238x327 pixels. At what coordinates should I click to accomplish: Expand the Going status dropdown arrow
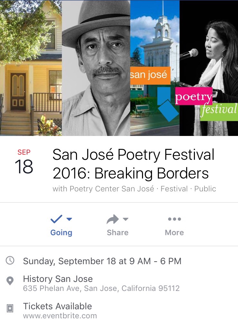pyautogui.click(x=69, y=219)
